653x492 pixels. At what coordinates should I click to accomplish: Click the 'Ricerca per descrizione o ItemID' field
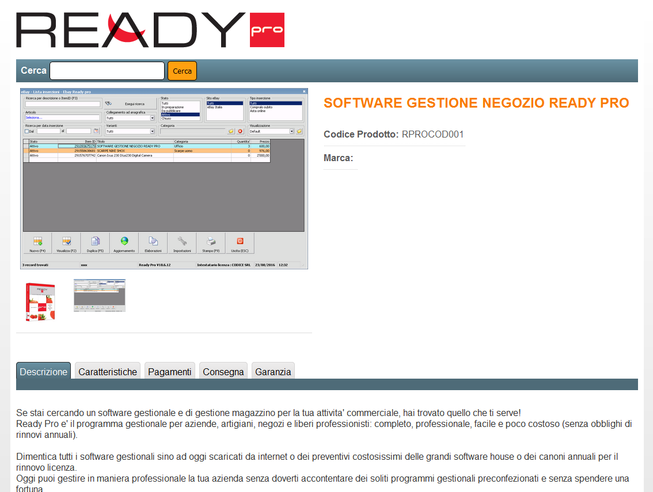coord(63,104)
